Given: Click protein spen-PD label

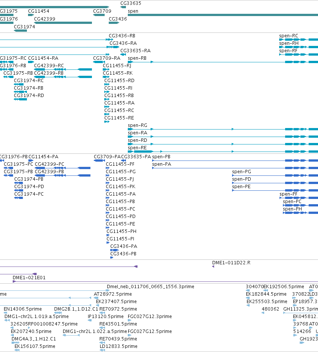Looking at the screenshot, I should pos(242,179).
